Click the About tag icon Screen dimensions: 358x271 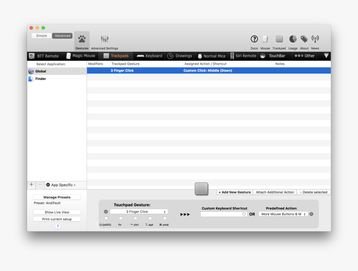click(x=304, y=39)
